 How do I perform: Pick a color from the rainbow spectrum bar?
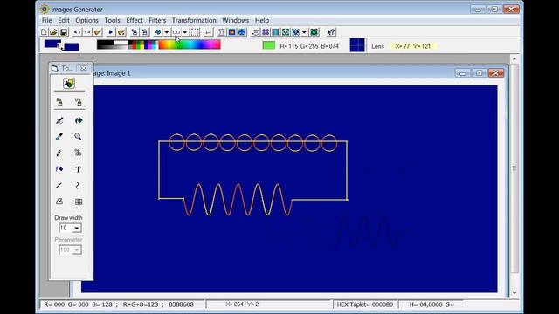pos(190,44)
